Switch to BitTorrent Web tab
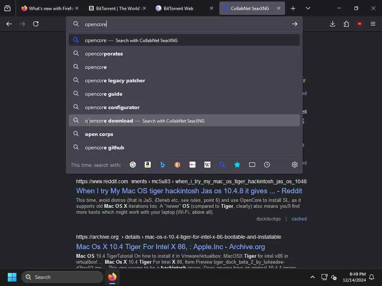The image size is (382, 286). [184, 9]
